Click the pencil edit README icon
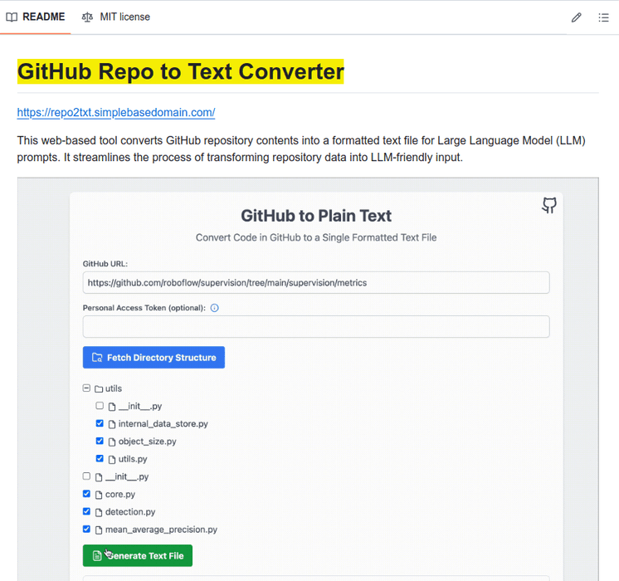Image resolution: width=619 pixels, height=581 pixels. [x=576, y=17]
